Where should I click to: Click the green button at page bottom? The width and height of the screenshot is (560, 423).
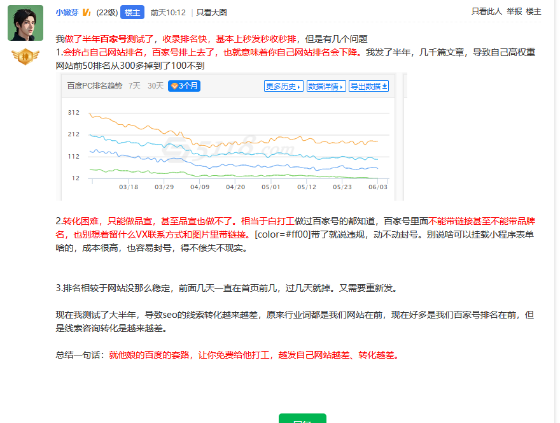click(302, 419)
